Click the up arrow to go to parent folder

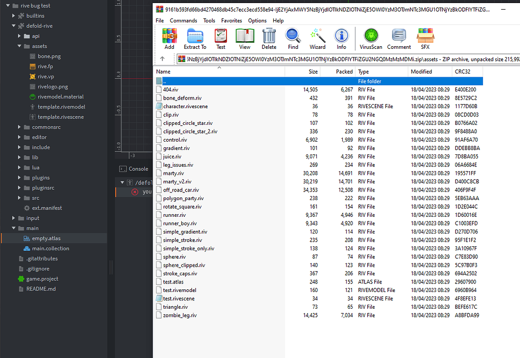pyautogui.click(x=161, y=58)
